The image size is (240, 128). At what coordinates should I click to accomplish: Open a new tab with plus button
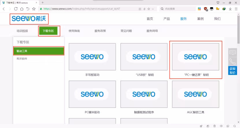click(x=43, y=3)
